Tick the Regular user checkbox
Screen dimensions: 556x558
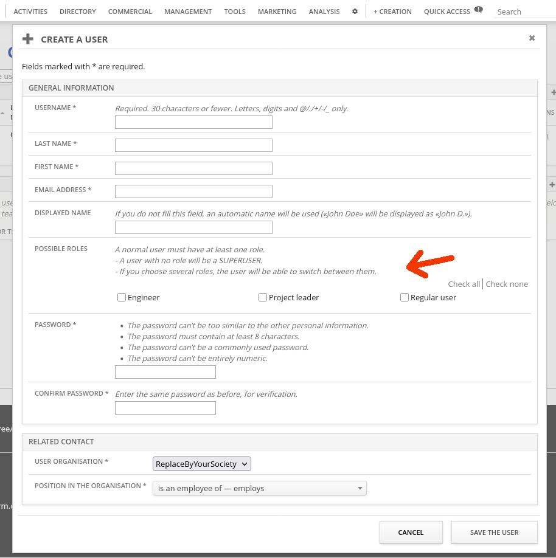coord(405,297)
